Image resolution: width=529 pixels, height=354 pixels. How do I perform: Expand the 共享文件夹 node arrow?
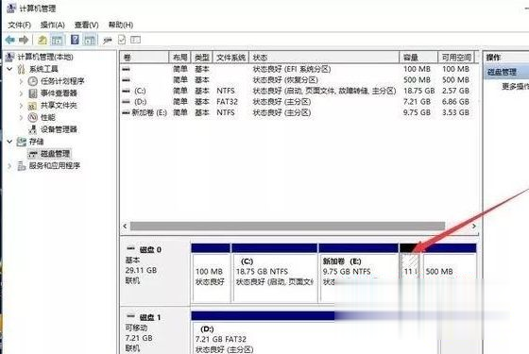point(21,106)
